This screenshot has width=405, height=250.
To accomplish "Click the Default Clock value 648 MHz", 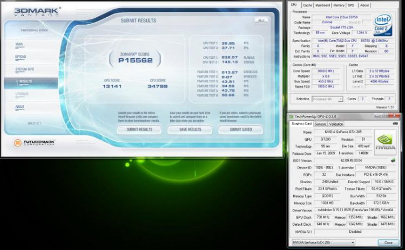I will (323, 224).
